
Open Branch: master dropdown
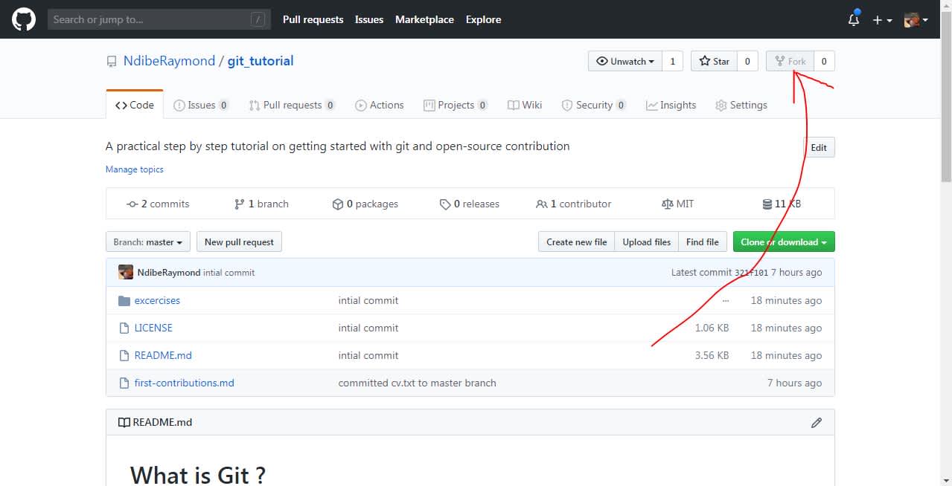coord(148,242)
